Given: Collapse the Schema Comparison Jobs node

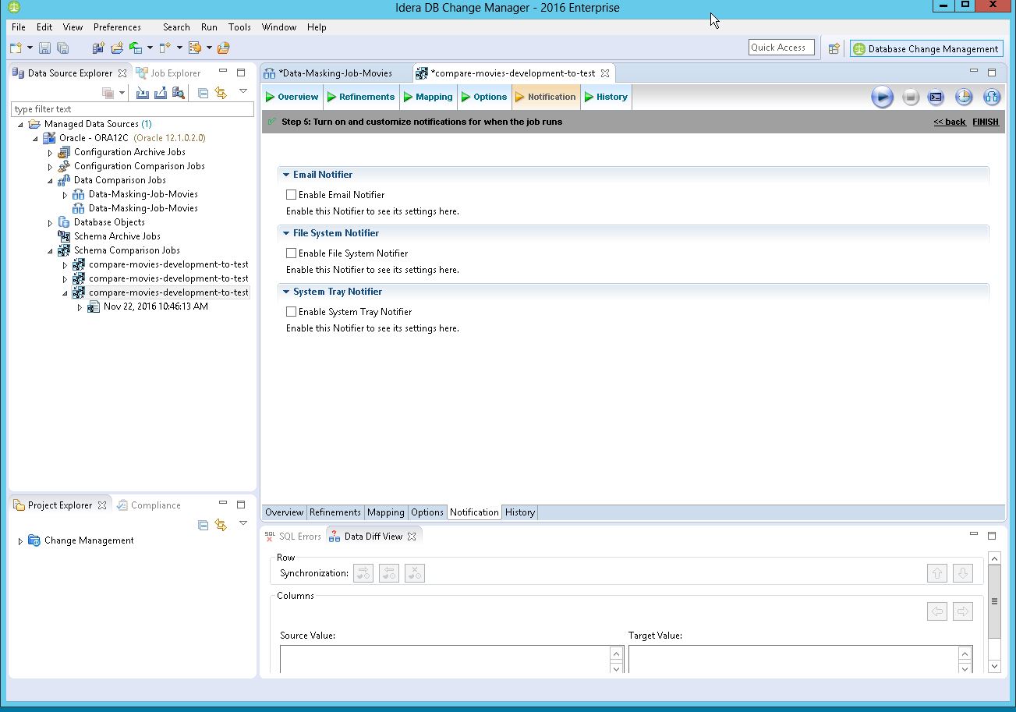Looking at the screenshot, I should (x=51, y=251).
